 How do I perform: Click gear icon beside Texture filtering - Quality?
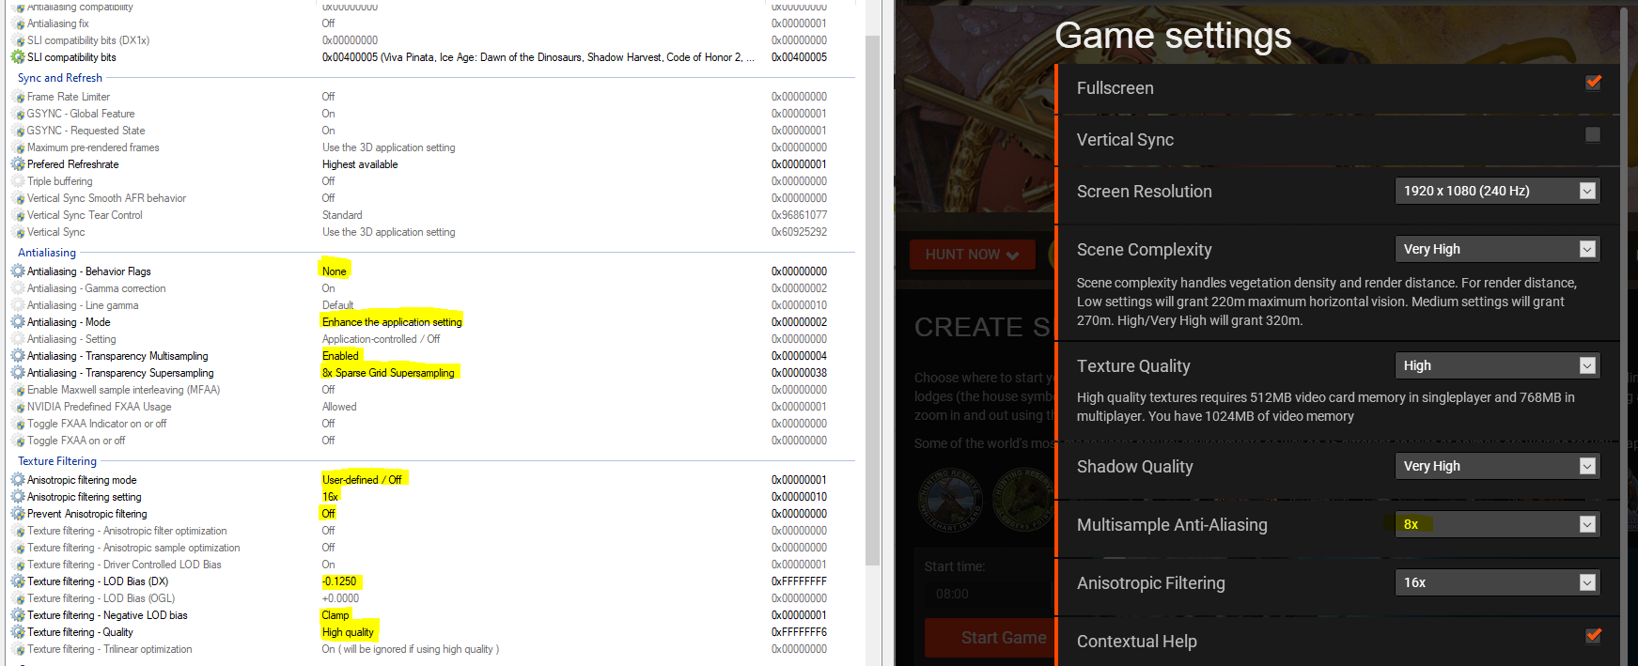point(18,632)
